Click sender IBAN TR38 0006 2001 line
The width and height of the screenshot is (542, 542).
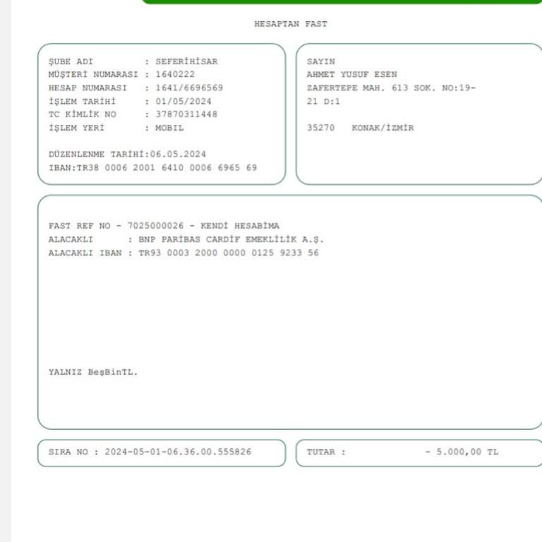point(152,168)
